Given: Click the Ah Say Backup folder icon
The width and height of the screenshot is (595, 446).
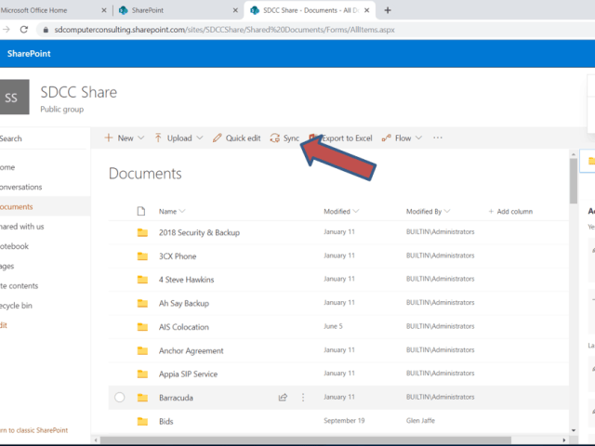Looking at the screenshot, I should (x=142, y=304).
